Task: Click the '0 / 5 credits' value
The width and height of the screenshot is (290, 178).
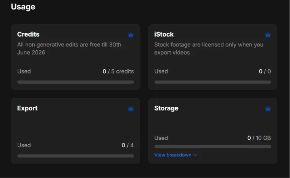Action: [x=118, y=72]
